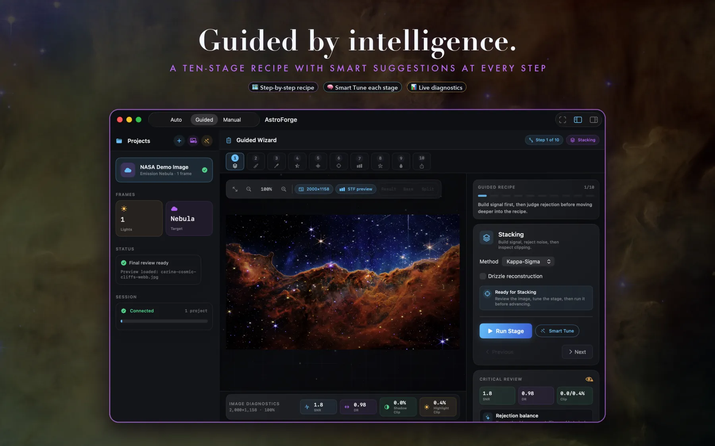Image resolution: width=715 pixels, height=446 pixels.
Task: Select the Result view tab
Action: [x=388, y=189]
